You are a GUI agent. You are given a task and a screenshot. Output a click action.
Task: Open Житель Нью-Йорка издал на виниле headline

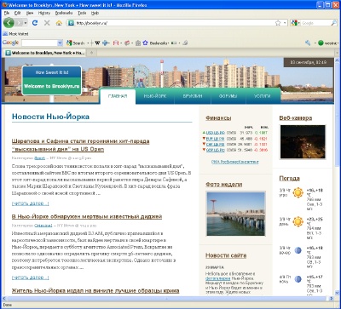[95, 291]
